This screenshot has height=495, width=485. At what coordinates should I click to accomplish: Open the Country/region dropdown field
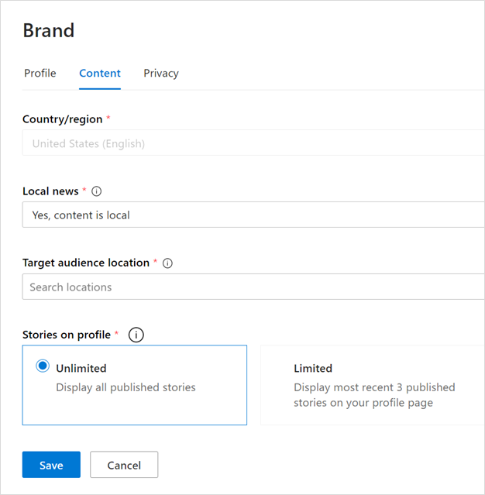point(253,143)
